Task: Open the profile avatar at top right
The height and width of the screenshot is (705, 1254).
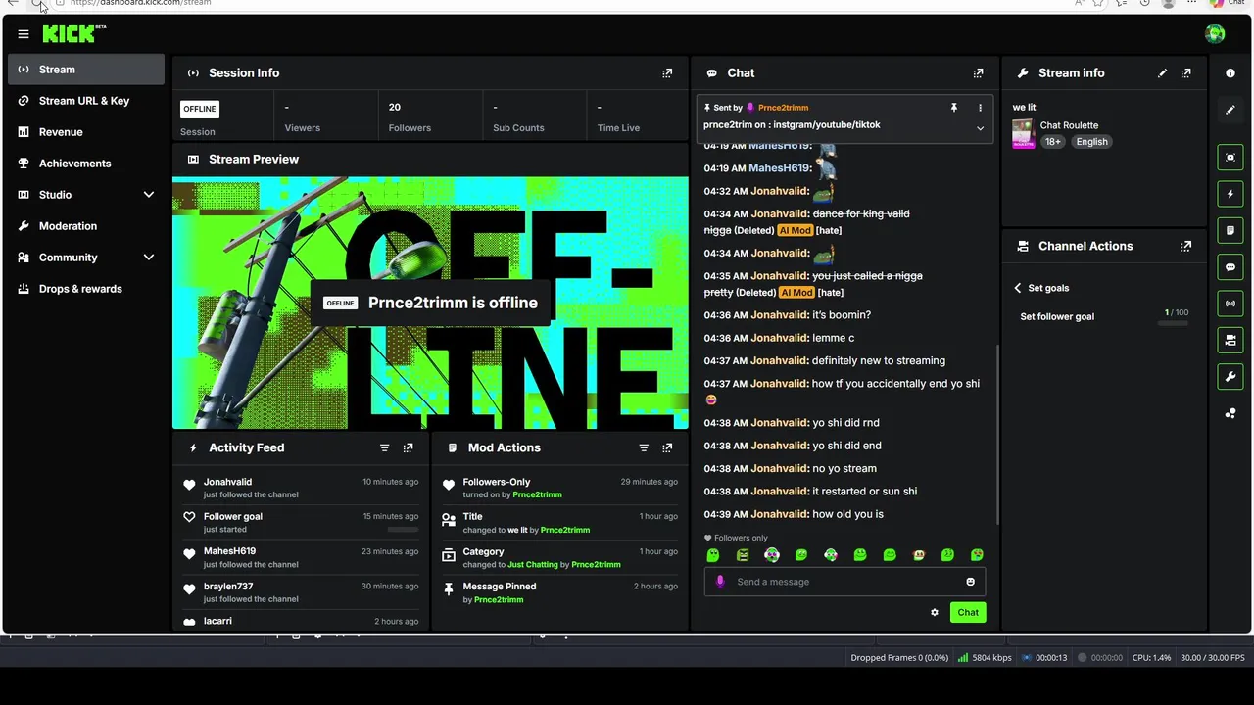Action: (x=1215, y=34)
